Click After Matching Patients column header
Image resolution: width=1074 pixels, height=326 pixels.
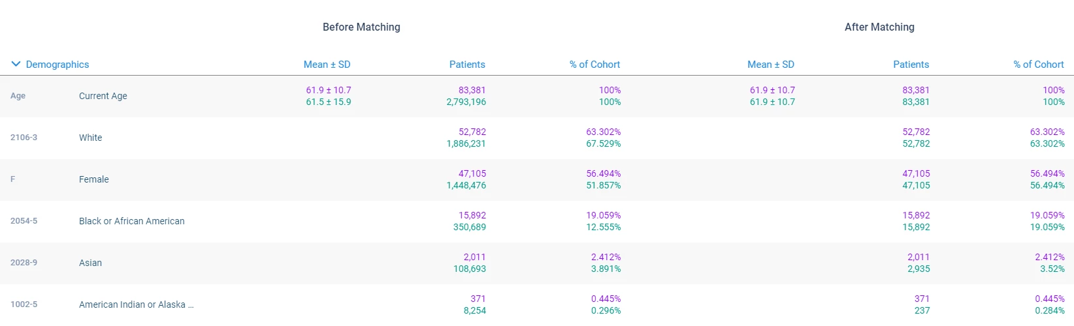click(x=911, y=65)
